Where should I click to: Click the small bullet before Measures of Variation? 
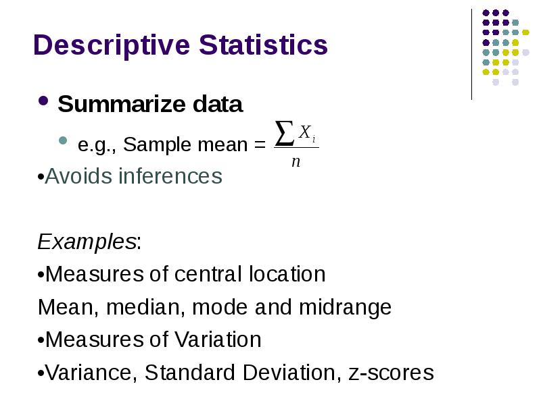41,341
